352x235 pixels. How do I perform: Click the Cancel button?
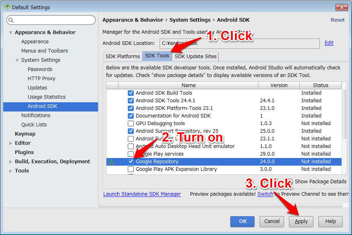(272, 221)
